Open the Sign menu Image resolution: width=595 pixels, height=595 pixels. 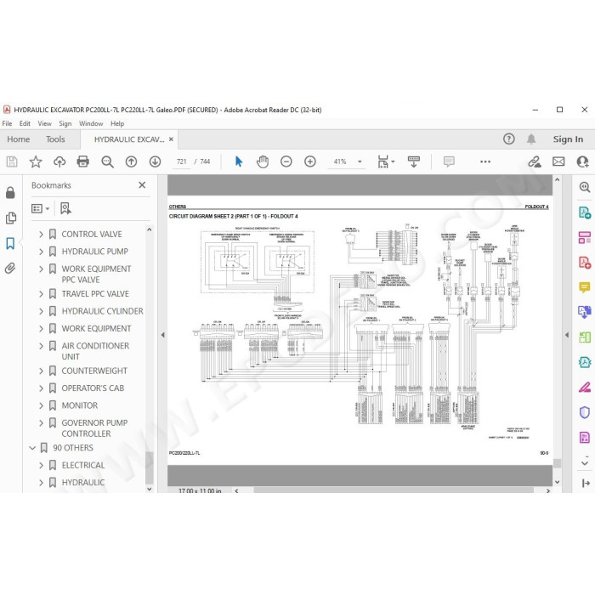pos(65,124)
